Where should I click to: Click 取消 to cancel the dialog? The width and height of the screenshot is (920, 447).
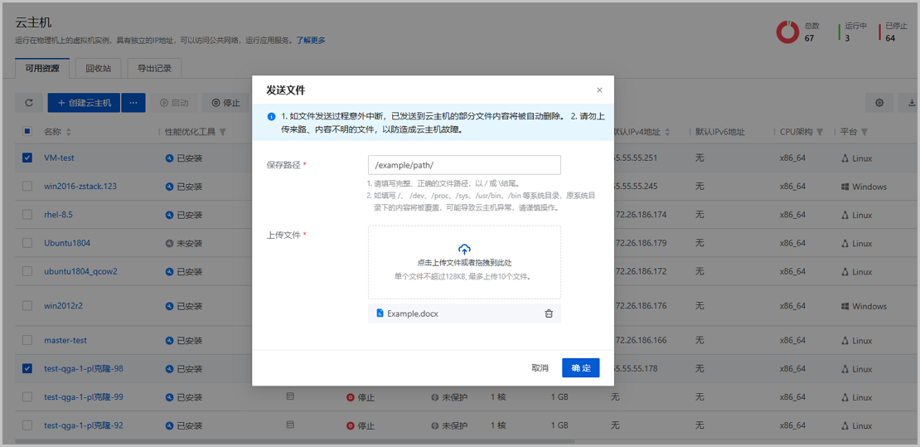click(x=540, y=367)
